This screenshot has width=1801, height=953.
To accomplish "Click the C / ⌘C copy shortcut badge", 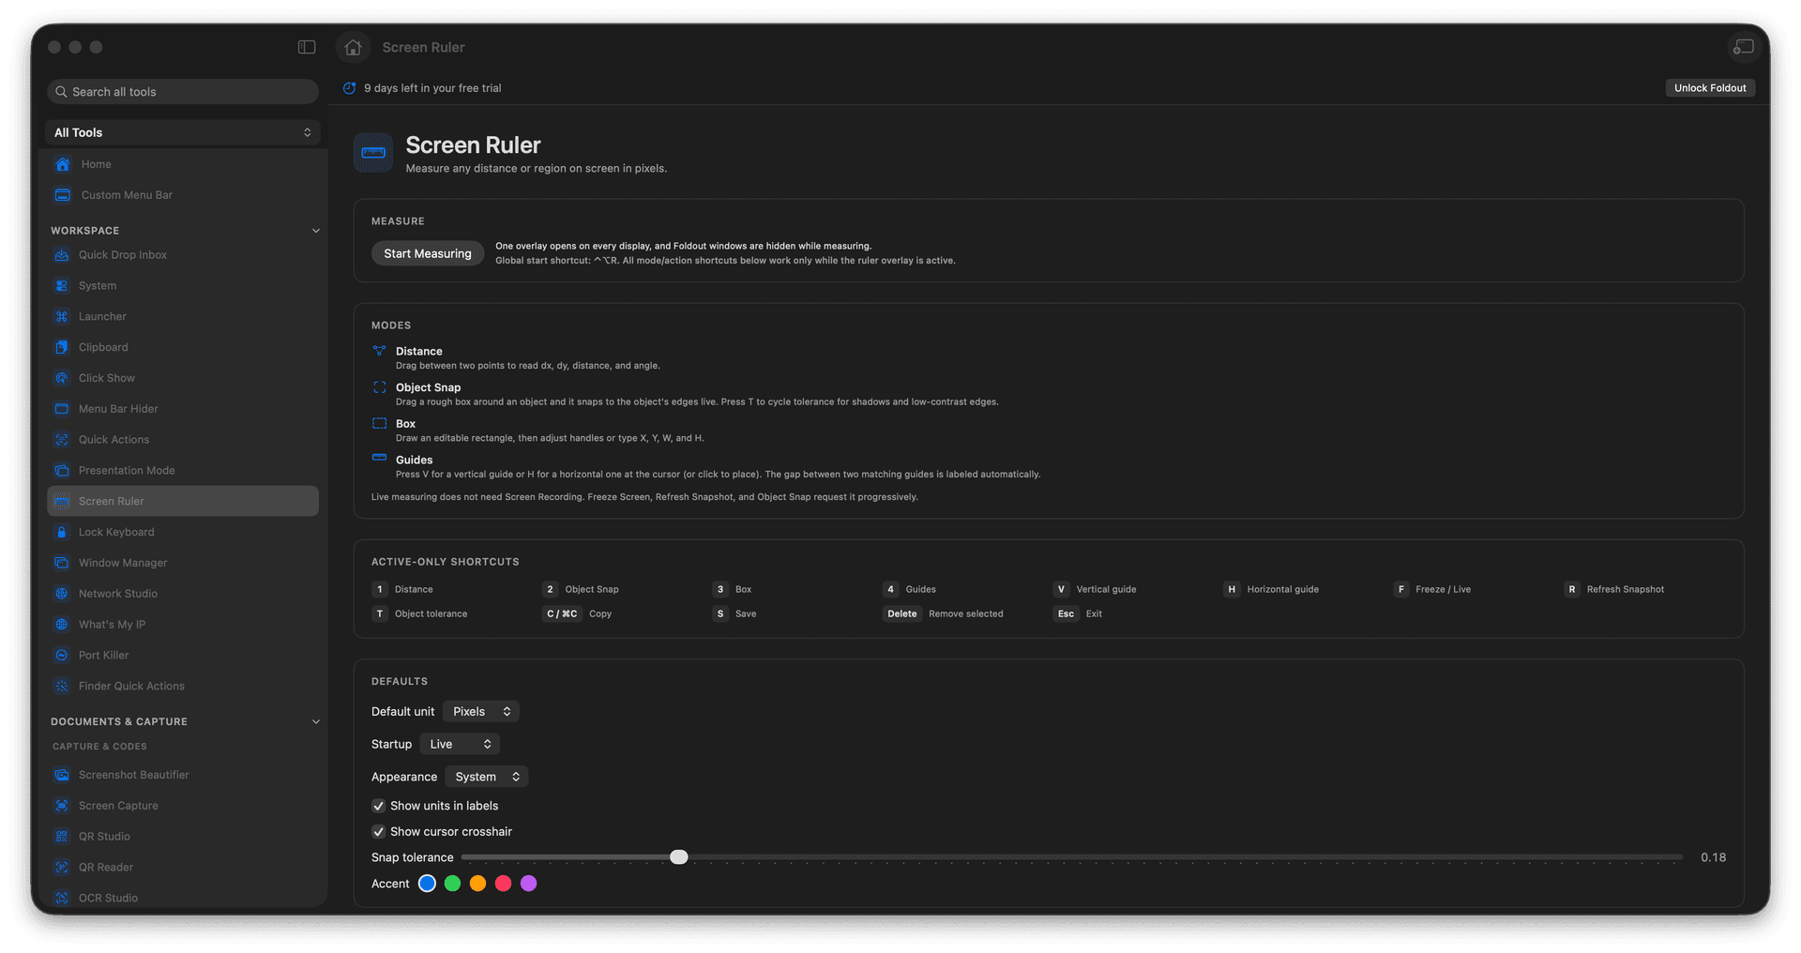I will coord(562,614).
